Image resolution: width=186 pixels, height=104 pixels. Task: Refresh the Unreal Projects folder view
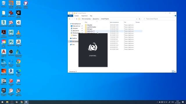(139, 19)
